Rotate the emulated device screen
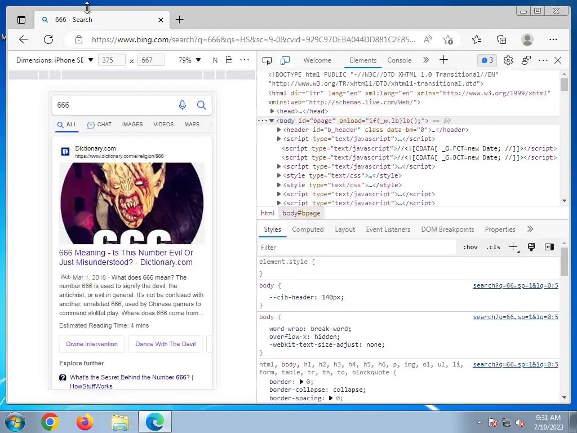577x433 pixels. (x=229, y=60)
